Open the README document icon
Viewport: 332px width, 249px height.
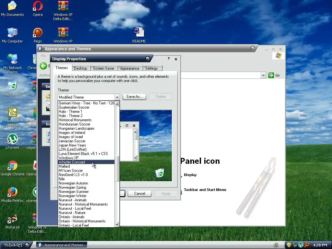click(x=139, y=35)
